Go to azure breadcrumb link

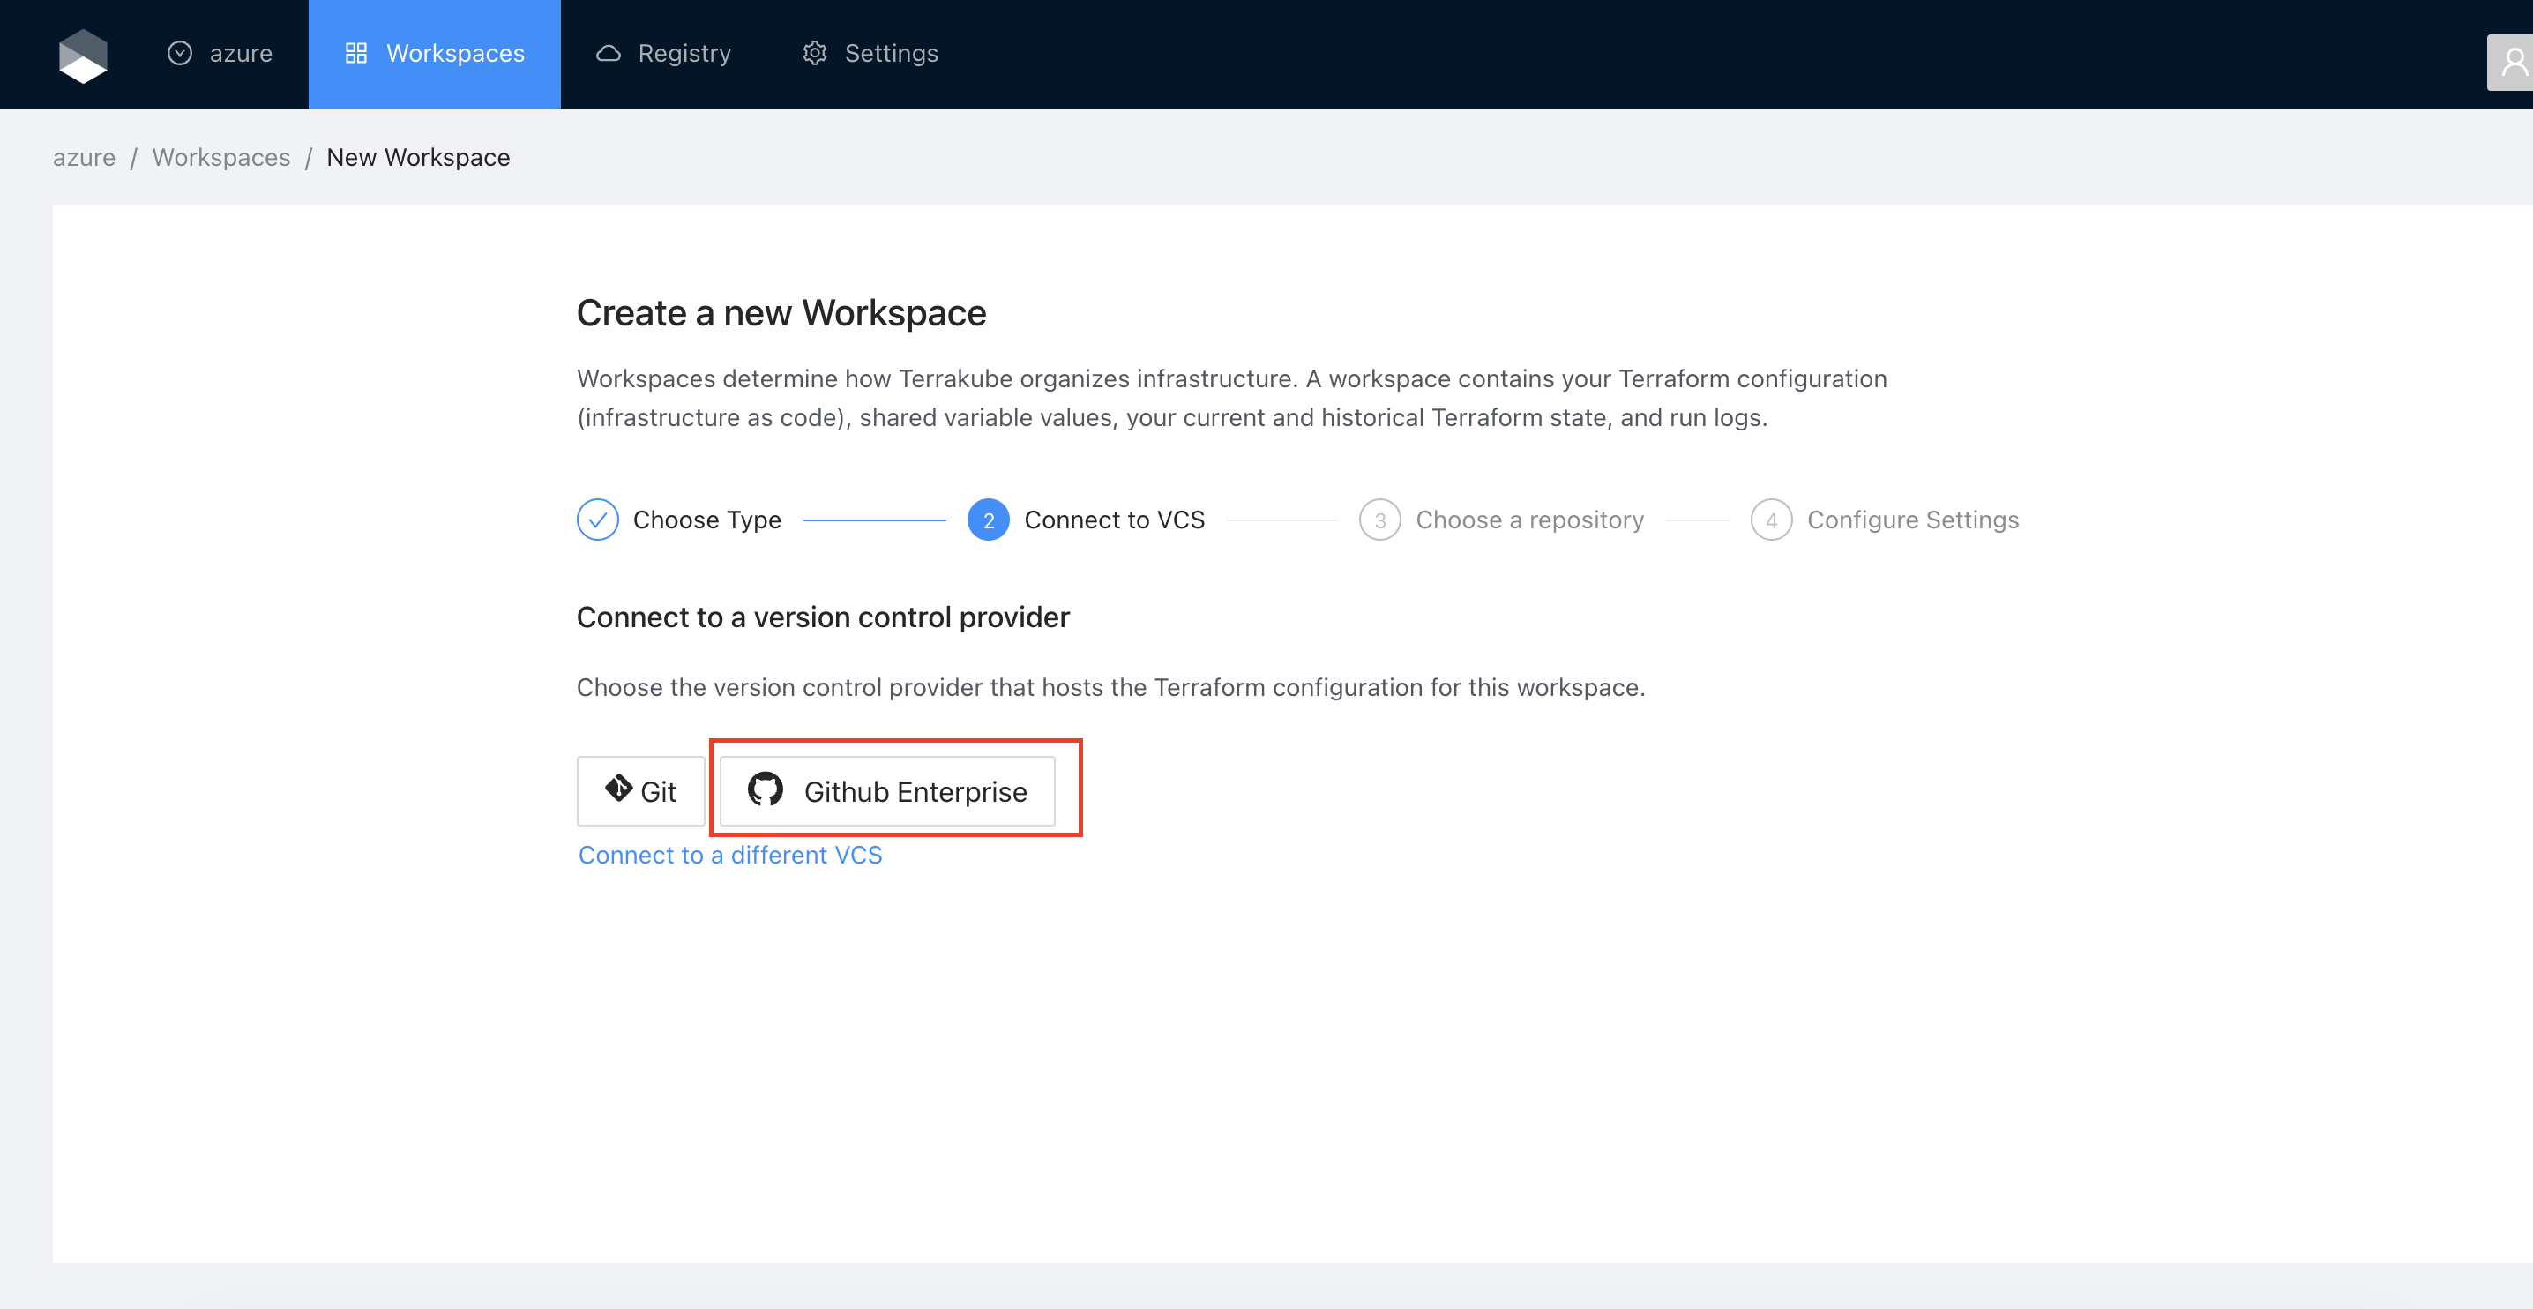(84, 157)
